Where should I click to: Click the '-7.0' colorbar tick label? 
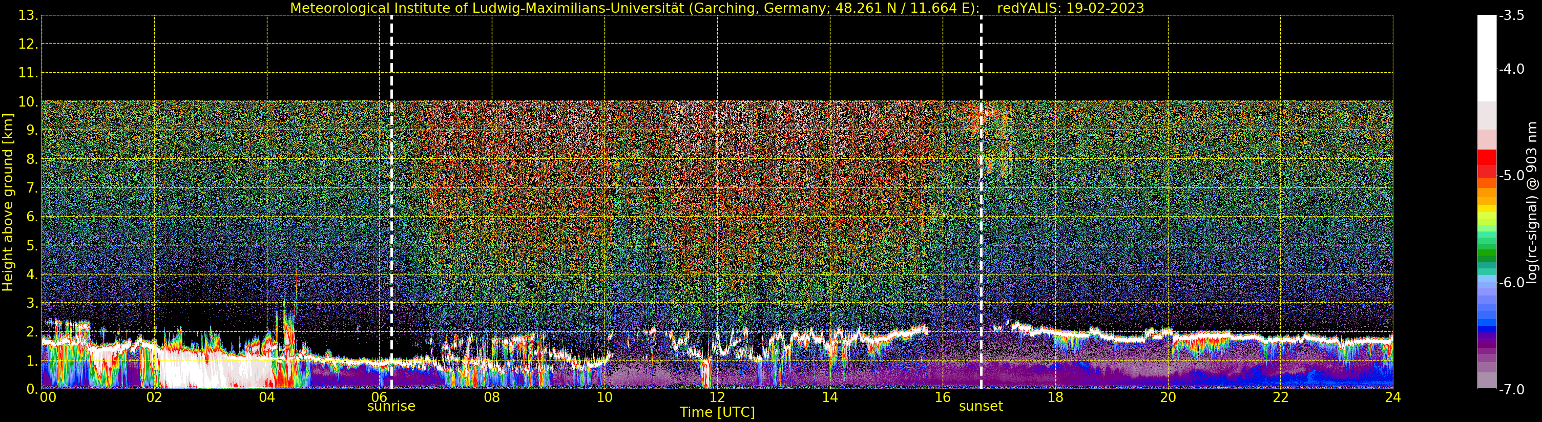coord(1511,390)
